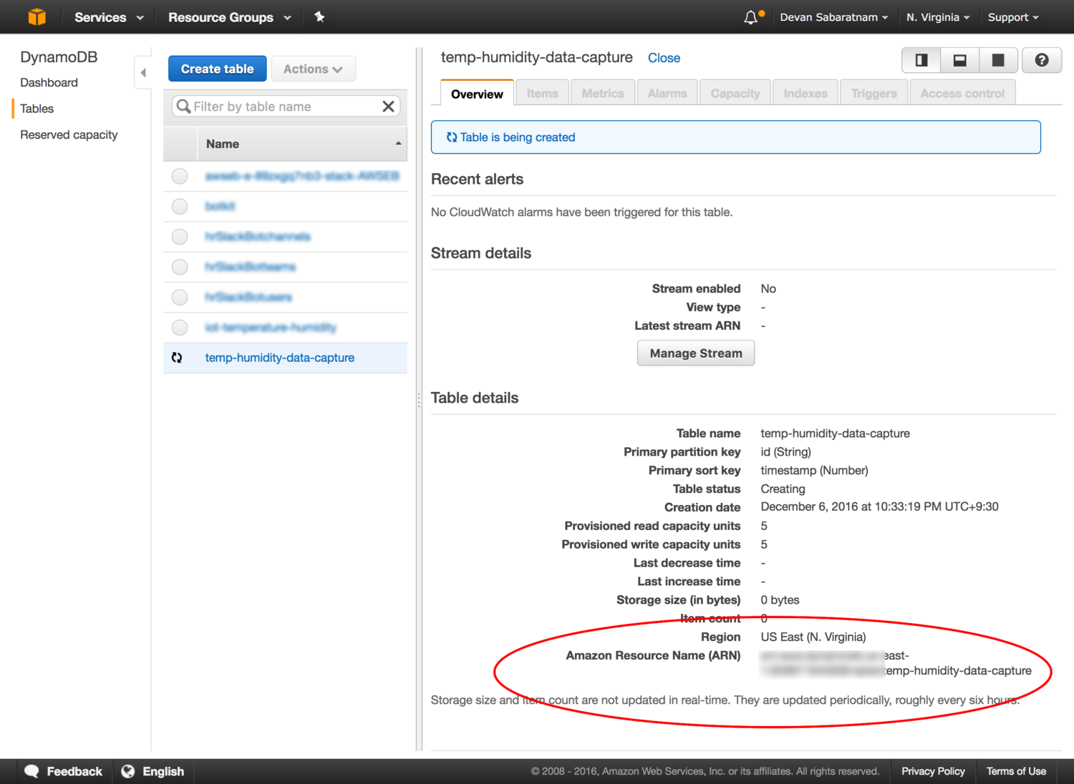
Task: Select the radio button for the awseb table
Action: point(180,176)
